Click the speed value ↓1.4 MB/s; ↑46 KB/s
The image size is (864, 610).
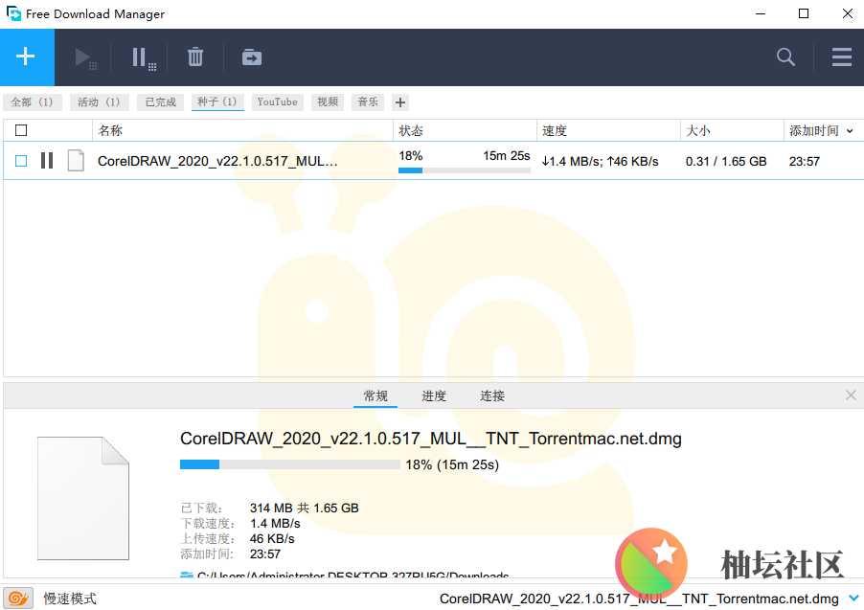click(600, 162)
